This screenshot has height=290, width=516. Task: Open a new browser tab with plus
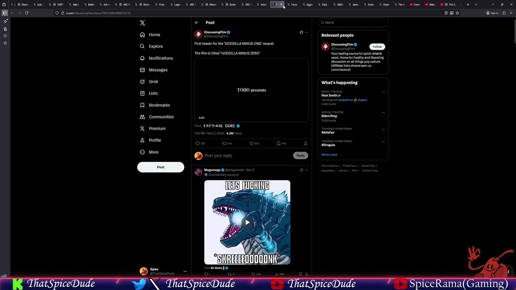click(x=468, y=4)
